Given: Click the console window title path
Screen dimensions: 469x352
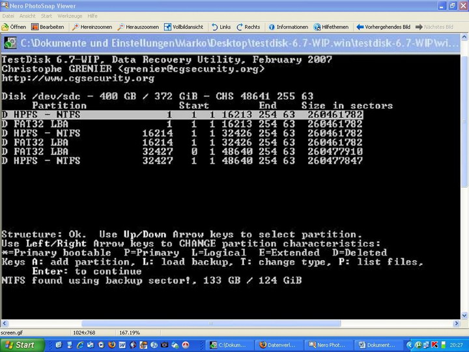Looking at the screenshot, I should coord(239,43).
